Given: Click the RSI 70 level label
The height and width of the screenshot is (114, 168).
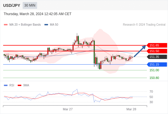Looking at the screenshot, I should [x=151, y=91].
